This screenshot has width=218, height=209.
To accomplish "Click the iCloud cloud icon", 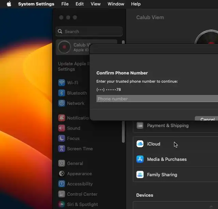I will pos(140,144).
